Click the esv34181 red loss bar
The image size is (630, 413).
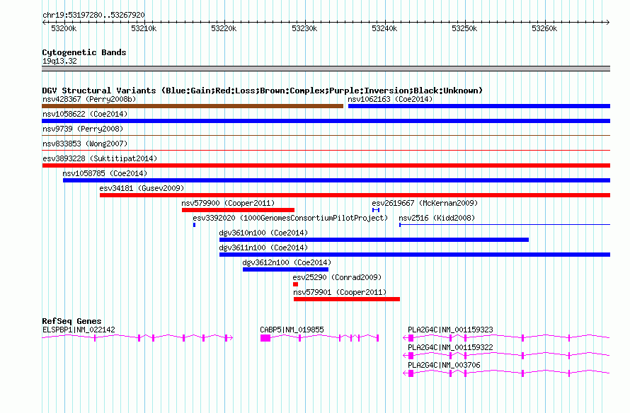tap(355, 195)
